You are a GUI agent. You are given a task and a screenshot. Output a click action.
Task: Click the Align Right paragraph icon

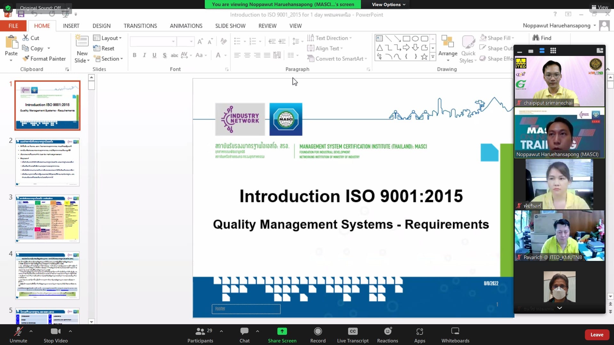[257, 55]
